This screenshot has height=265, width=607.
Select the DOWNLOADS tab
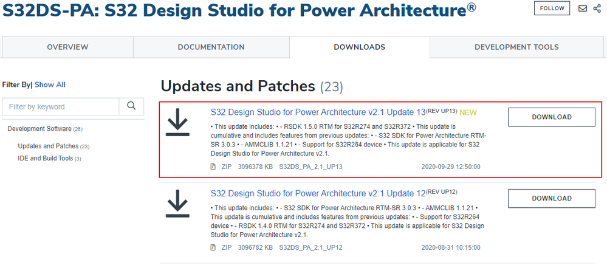pos(359,47)
